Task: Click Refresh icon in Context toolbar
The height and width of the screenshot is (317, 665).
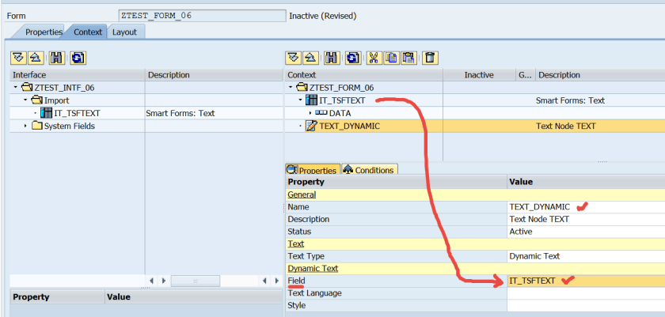Action: click(x=351, y=57)
